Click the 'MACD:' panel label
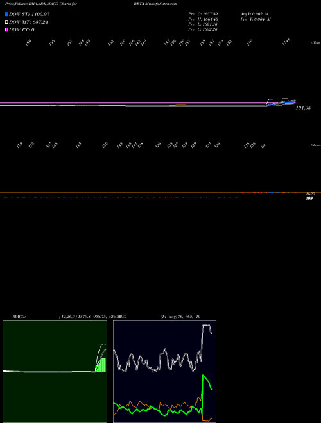The width and height of the screenshot is (321, 423). pyautogui.click(x=19, y=317)
